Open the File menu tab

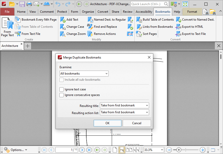(x=7, y=12)
